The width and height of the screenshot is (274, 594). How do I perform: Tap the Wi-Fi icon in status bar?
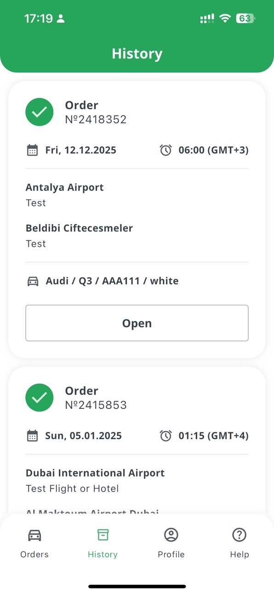pyautogui.click(x=225, y=18)
